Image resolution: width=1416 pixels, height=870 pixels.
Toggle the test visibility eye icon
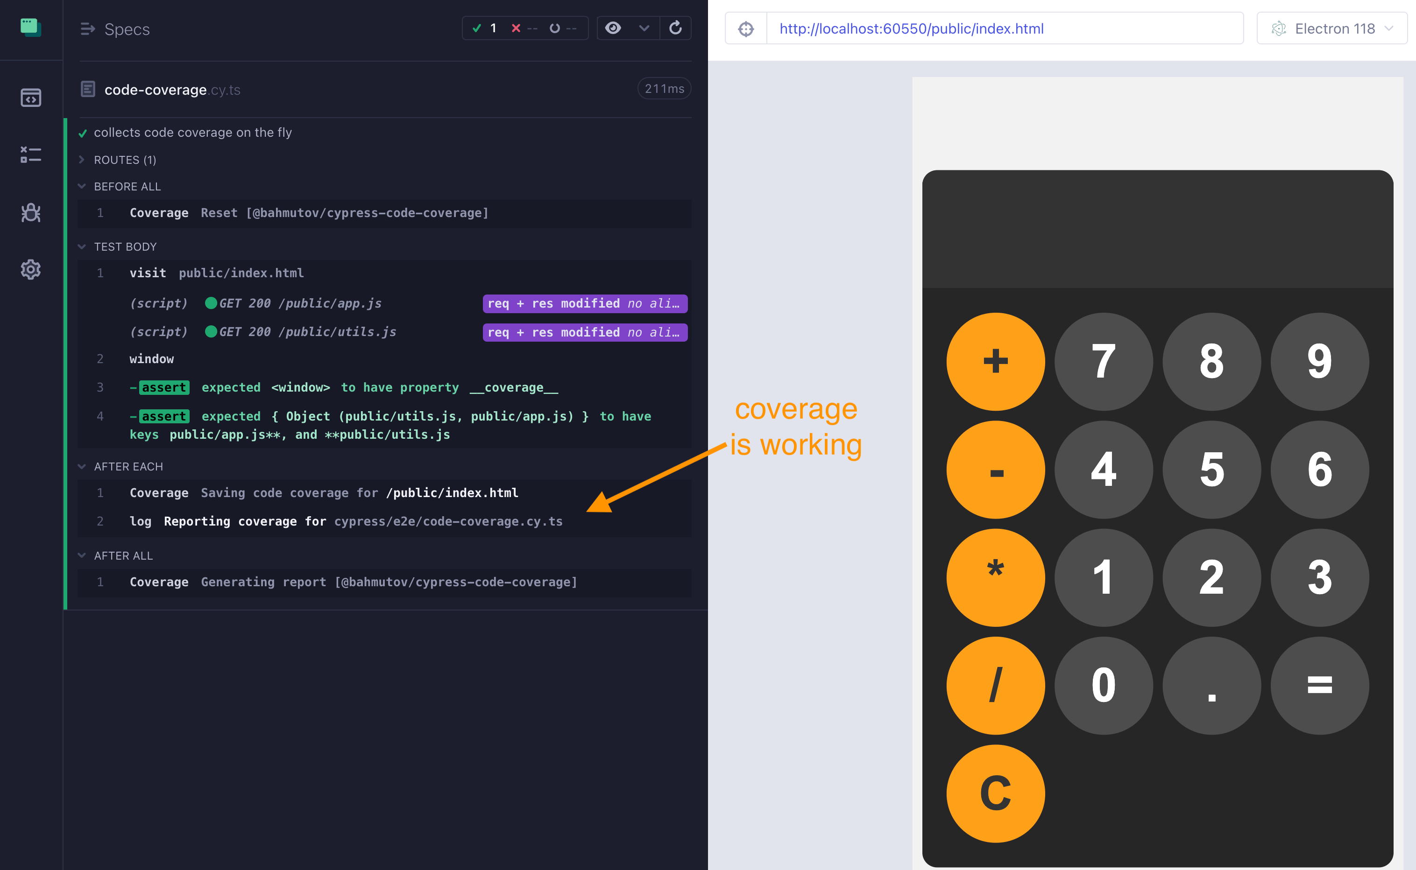[x=613, y=28]
